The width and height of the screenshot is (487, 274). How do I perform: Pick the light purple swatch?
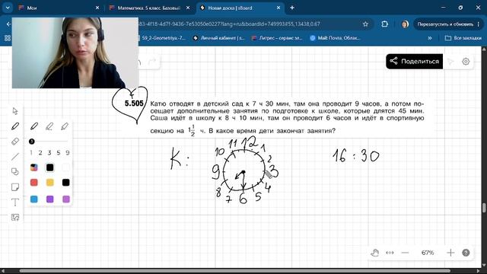coord(66,199)
